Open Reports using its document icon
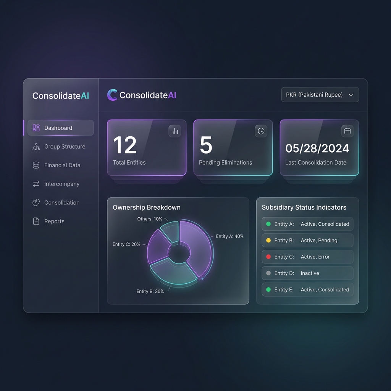Viewport: 391px width, 391px height. 36,221
